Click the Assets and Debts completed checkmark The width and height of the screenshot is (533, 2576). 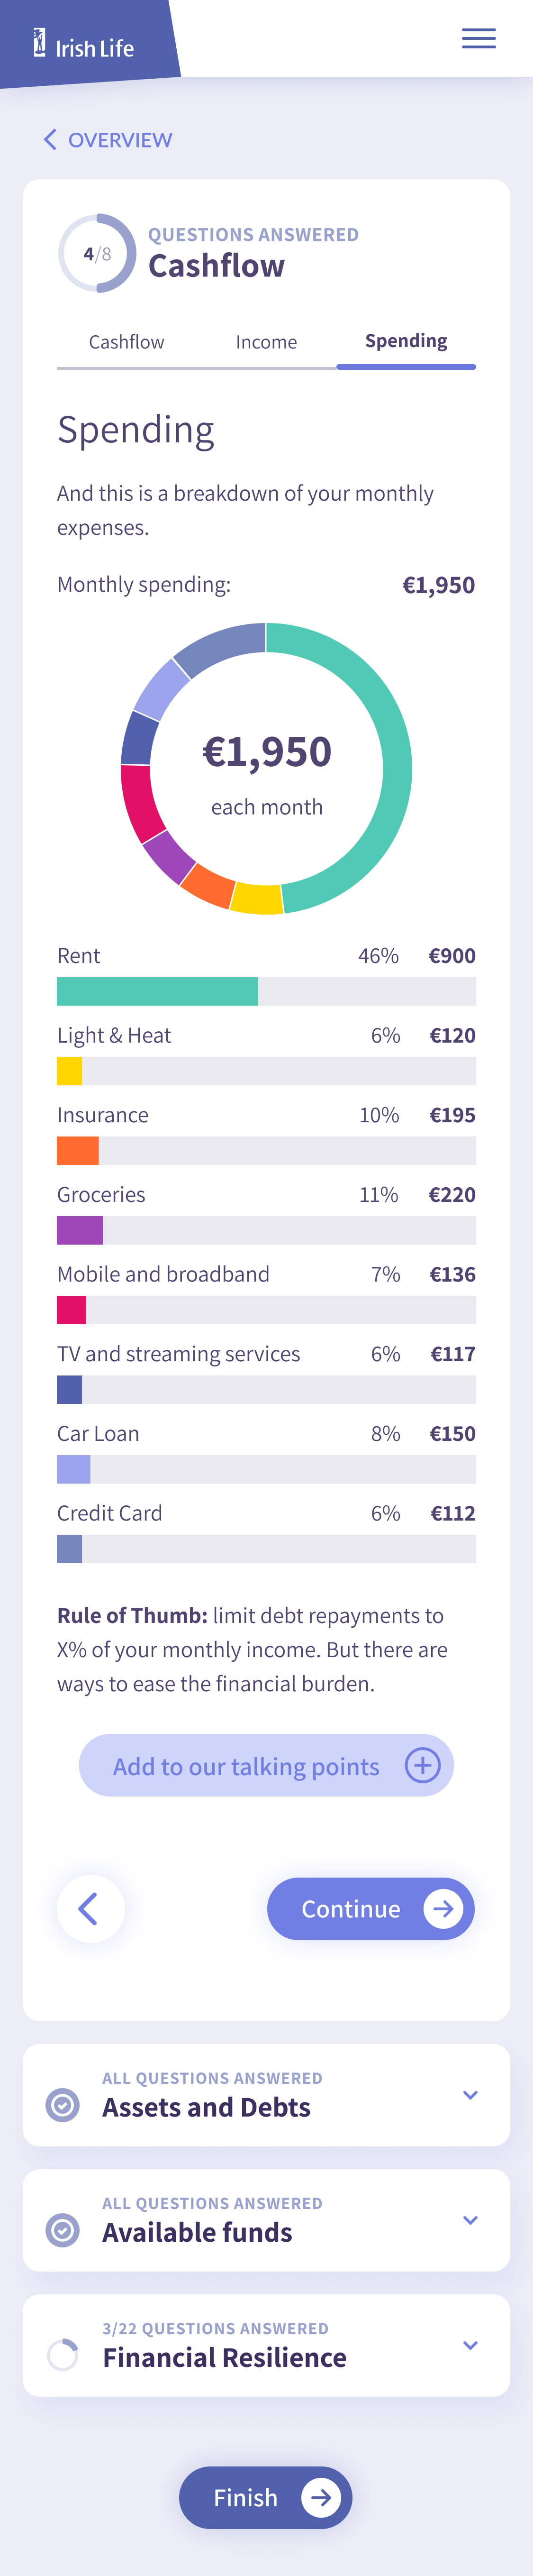coord(63,2104)
